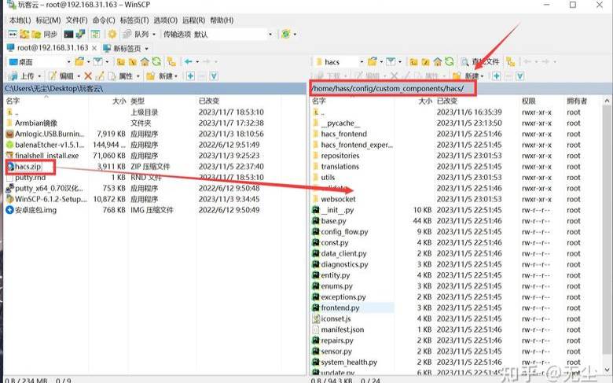Image resolution: width=613 pixels, height=383 pixels.
Task: Click the red Delete X in local toolbar
Action: [x=88, y=76]
